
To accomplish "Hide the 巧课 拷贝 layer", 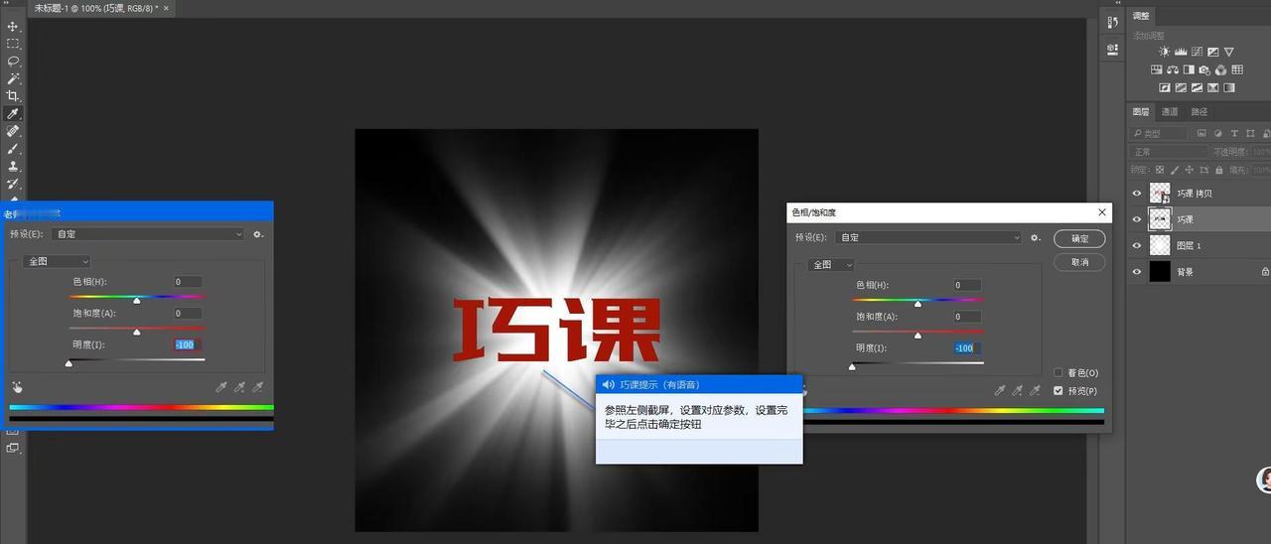I will point(1137,193).
